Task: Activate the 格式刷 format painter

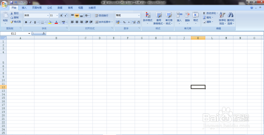Action: 16,22
